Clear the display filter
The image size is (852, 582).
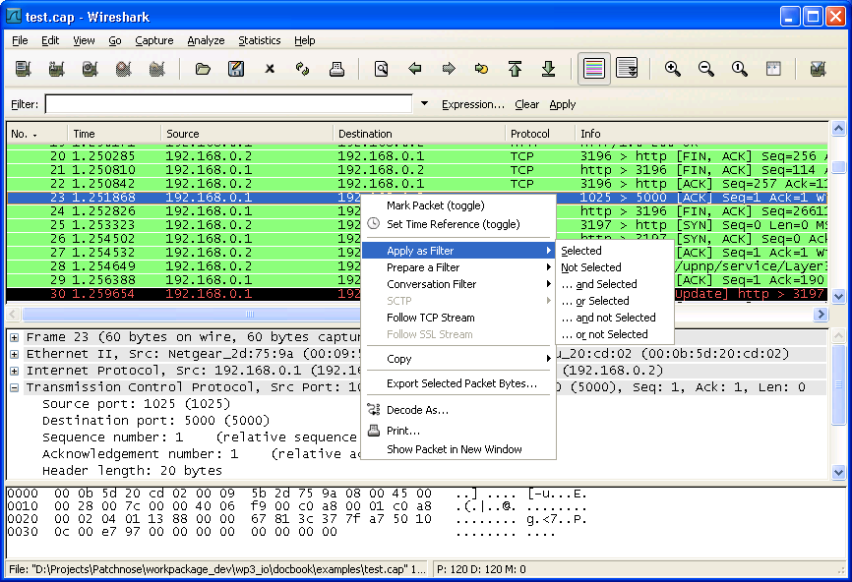(527, 103)
